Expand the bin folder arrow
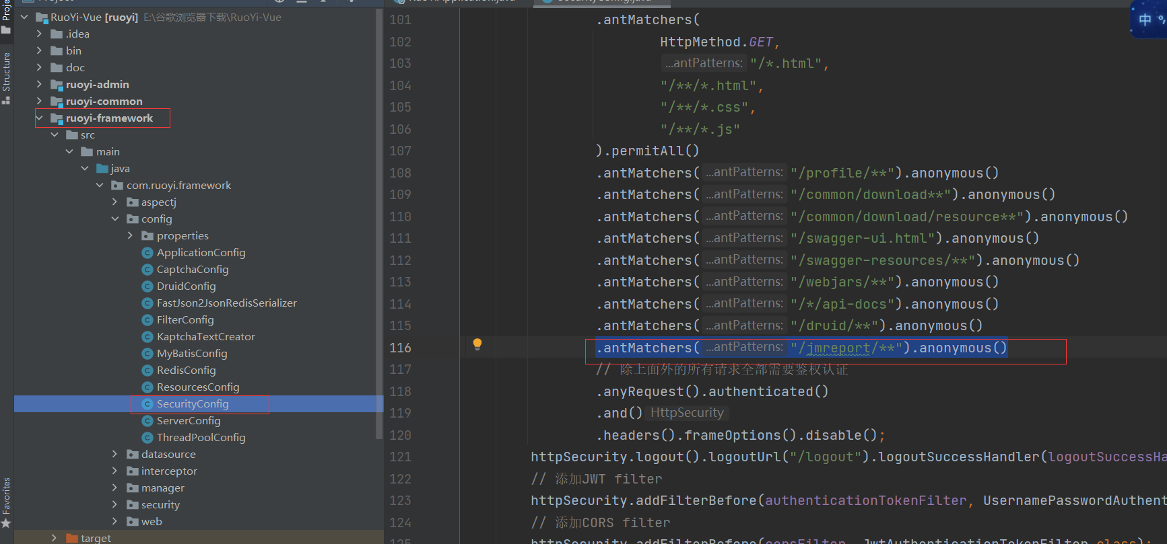The height and width of the screenshot is (544, 1167). 39,50
